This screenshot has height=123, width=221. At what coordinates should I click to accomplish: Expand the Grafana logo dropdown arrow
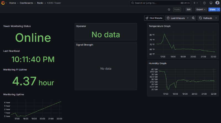[6, 3]
